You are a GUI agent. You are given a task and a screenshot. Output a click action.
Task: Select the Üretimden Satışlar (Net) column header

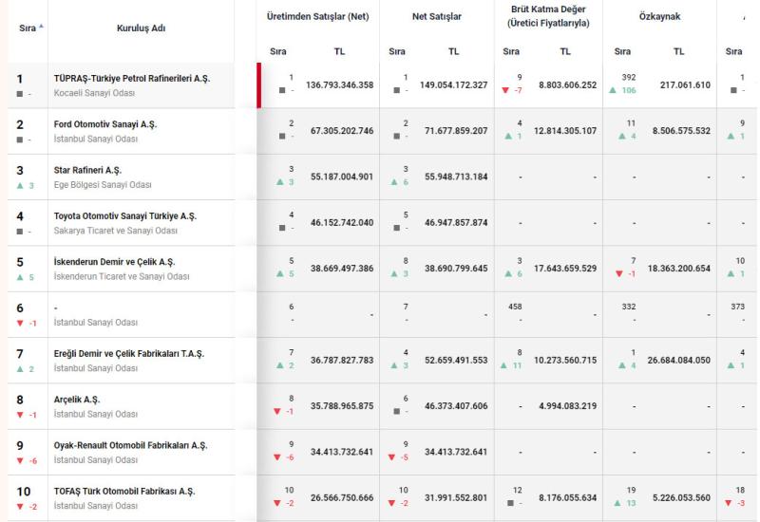[x=316, y=16]
